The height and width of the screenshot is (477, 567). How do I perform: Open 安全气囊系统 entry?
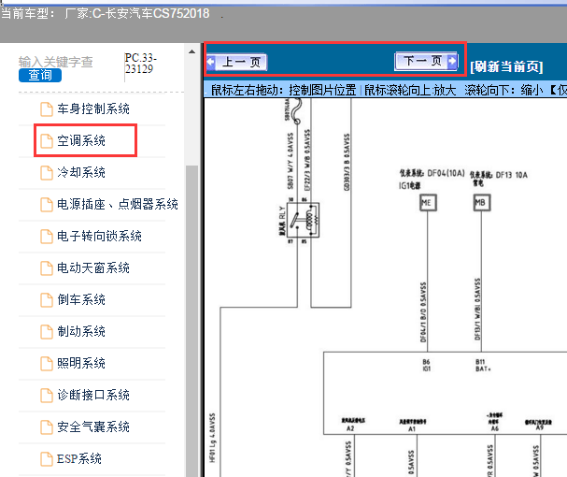(x=93, y=426)
